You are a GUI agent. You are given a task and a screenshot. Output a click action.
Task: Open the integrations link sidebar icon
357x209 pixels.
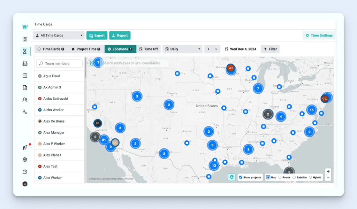[25, 112]
